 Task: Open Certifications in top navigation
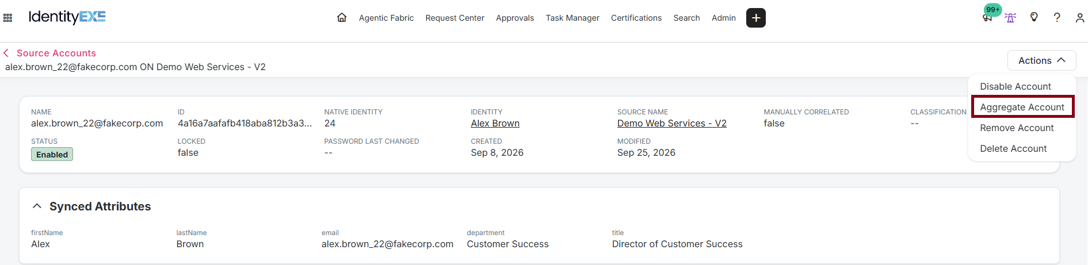coord(636,18)
